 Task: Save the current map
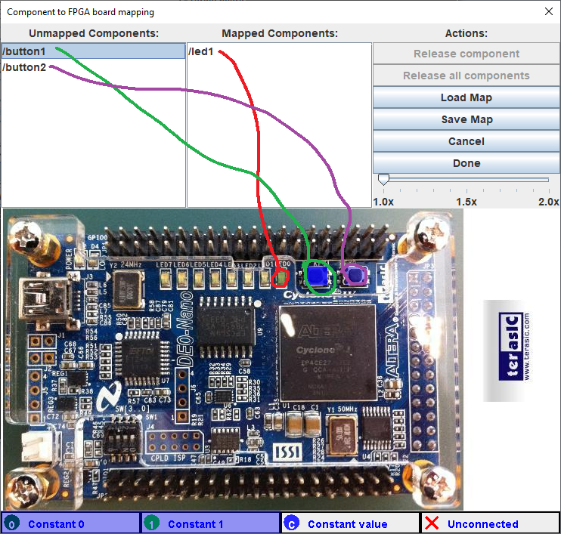click(466, 119)
